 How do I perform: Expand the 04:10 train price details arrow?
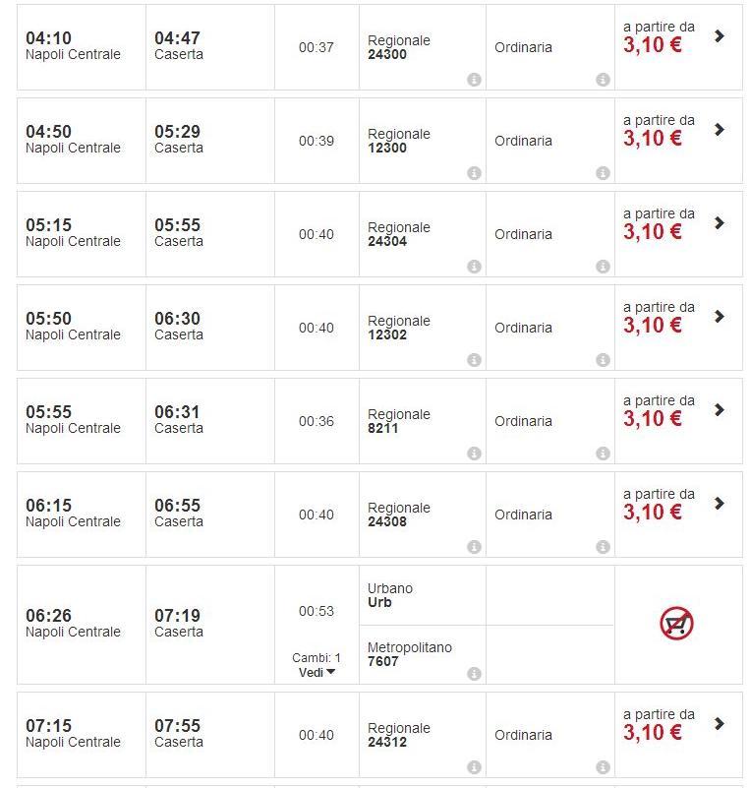click(720, 36)
